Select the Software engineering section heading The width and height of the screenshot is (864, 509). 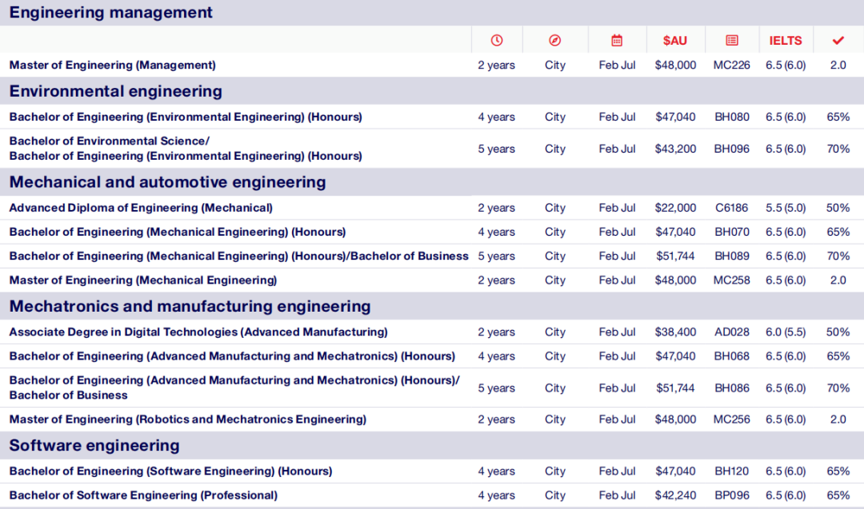tap(94, 445)
